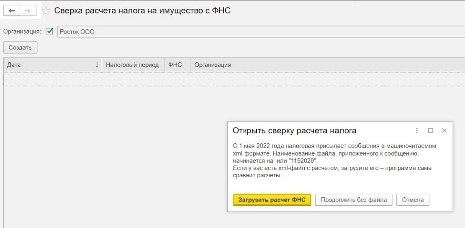
Task: Add page to favorites with star icon
Action: click(46, 11)
